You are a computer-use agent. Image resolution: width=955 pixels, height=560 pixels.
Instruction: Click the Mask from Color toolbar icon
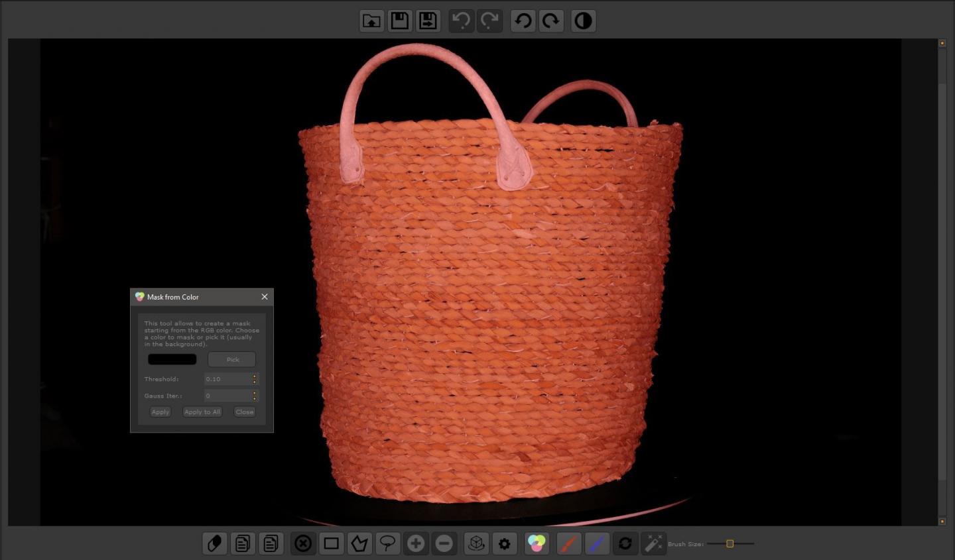(537, 543)
